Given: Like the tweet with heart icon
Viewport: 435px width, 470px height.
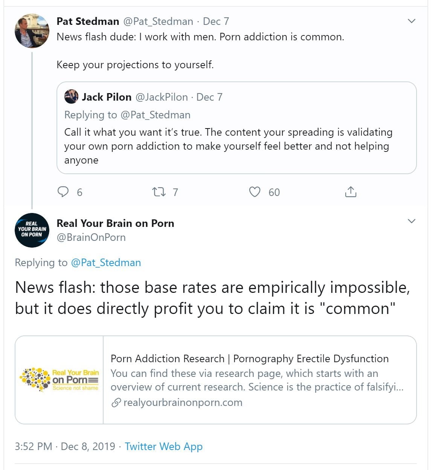Looking at the screenshot, I should tap(255, 192).
